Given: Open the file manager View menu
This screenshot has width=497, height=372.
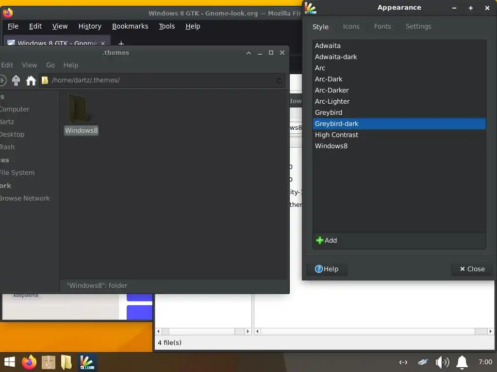Looking at the screenshot, I should (30, 65).
